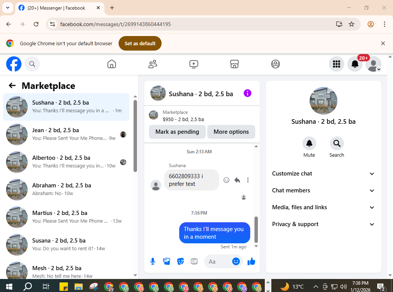393x292 pixels.
Task: Open Chrome profile icon
Action: pyautogui.click(x=371, y=24)
